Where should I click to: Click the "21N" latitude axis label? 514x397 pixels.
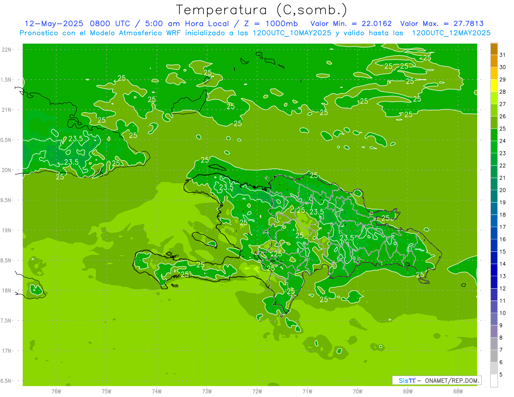6,110
